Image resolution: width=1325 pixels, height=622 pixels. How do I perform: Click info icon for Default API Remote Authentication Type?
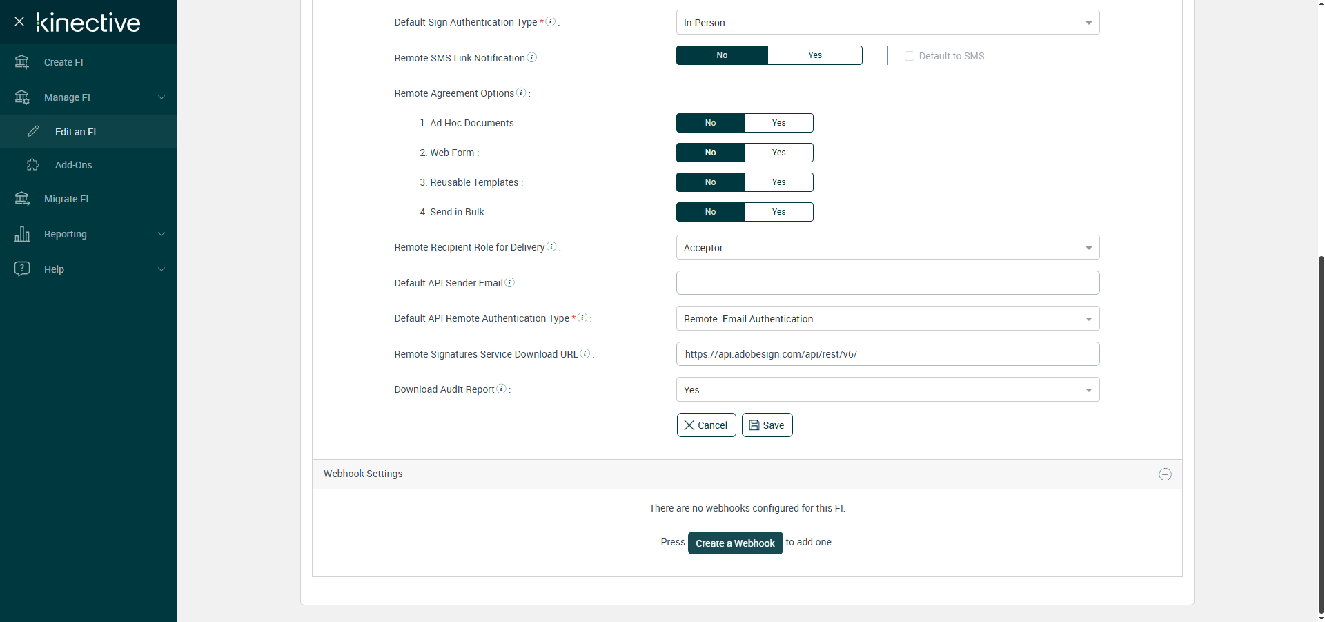point(582,318)
